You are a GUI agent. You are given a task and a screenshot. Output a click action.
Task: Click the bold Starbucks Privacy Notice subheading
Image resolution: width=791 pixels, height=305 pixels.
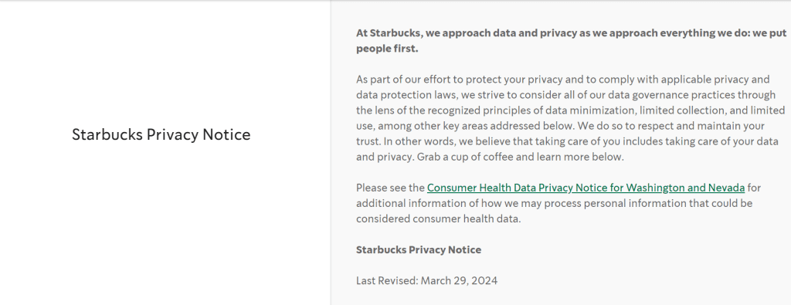click(419, 249)
